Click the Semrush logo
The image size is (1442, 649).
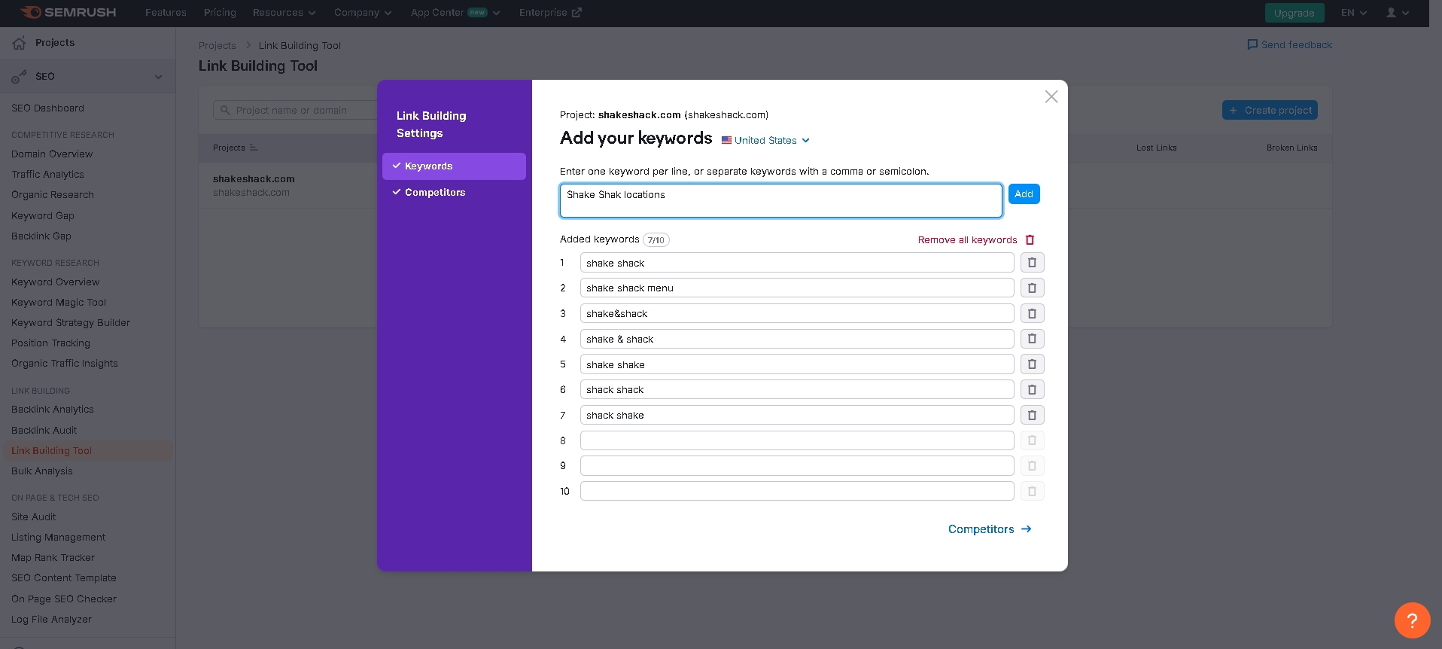tap(68, 13)
